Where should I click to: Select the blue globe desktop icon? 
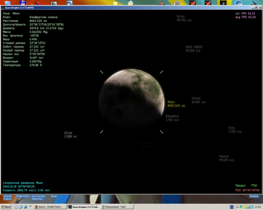coord(238,3)
